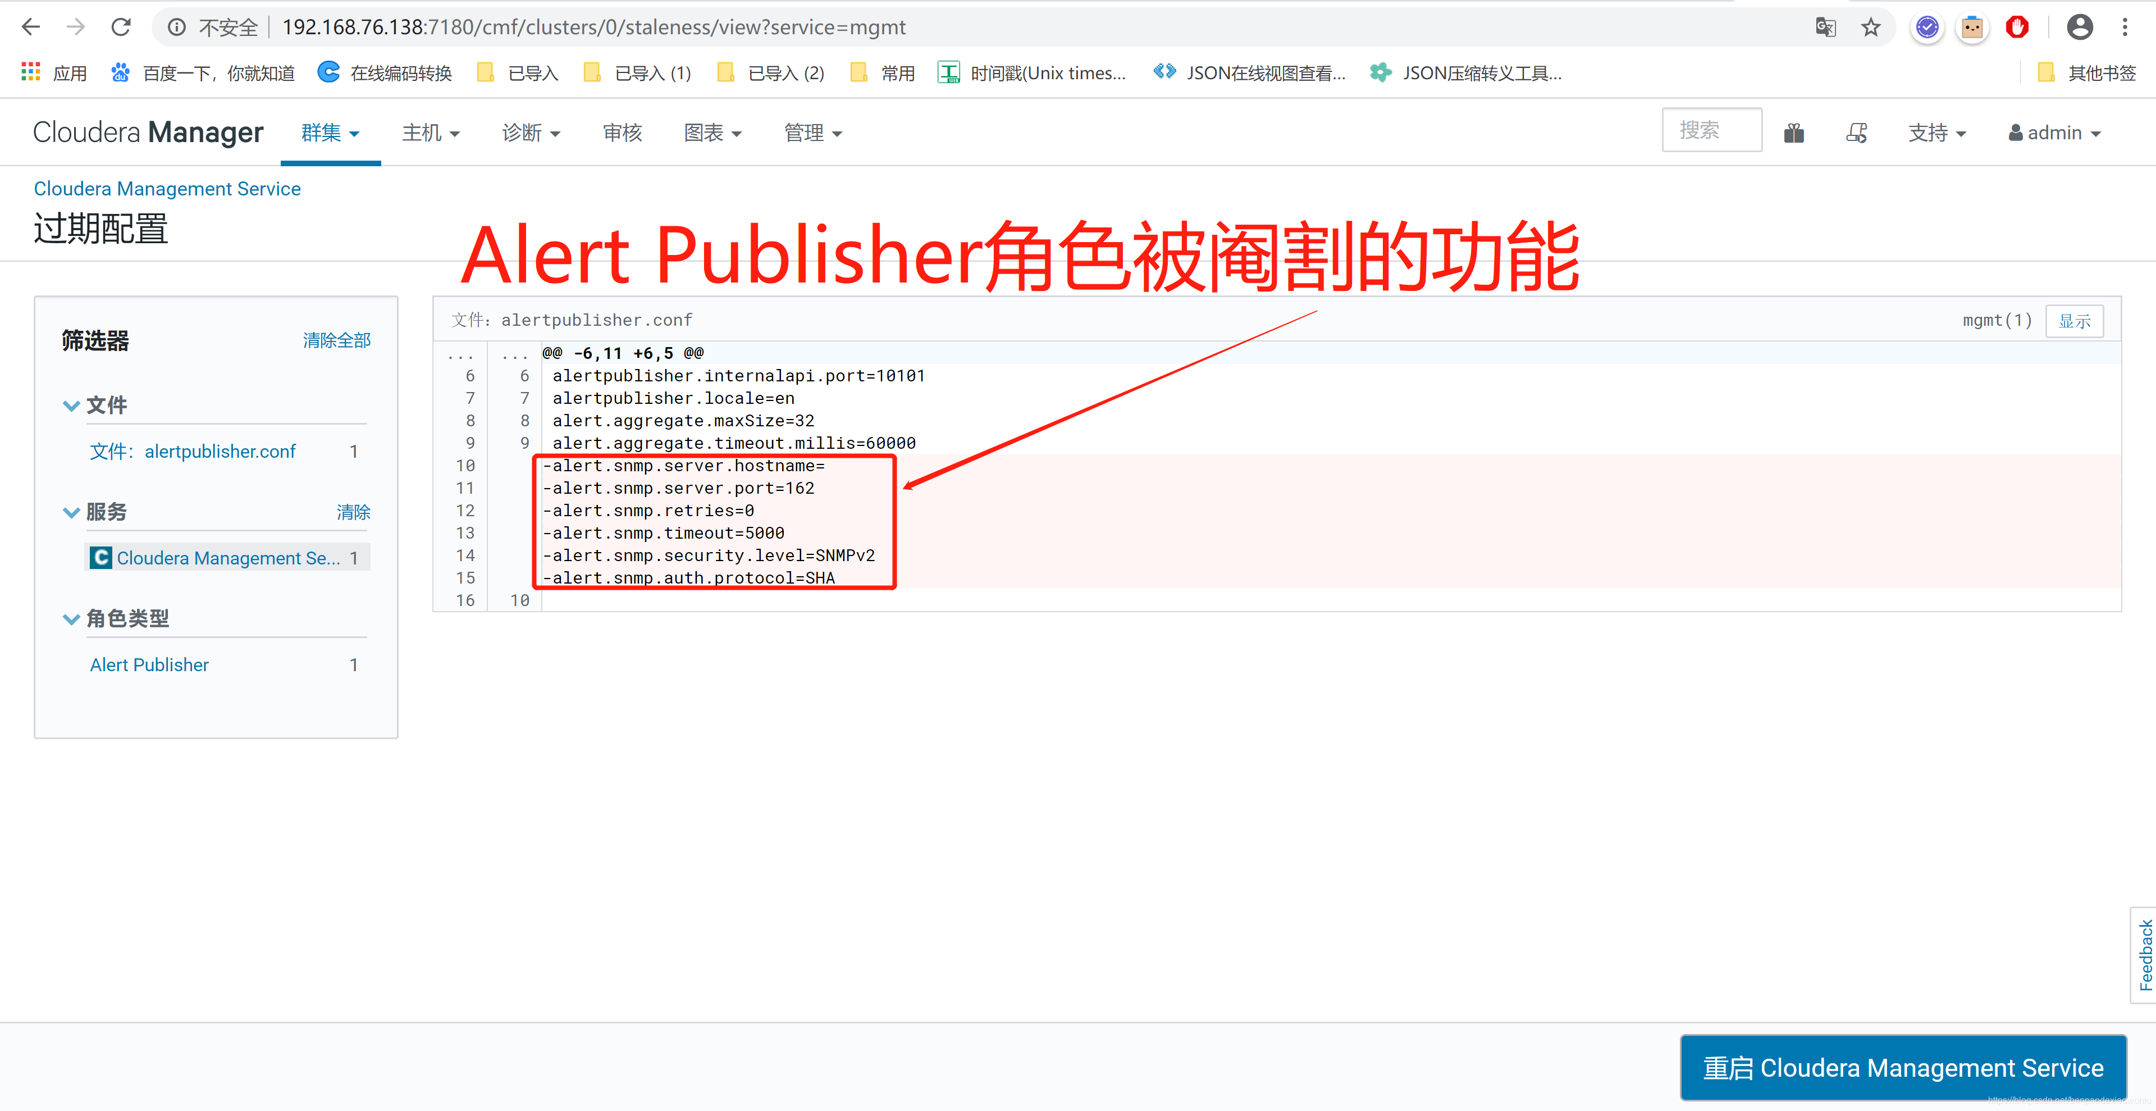The width and height of the screenshot is (2156, 1111).
Task: Click the 清除全部 filter link
Action: (336, 341)
